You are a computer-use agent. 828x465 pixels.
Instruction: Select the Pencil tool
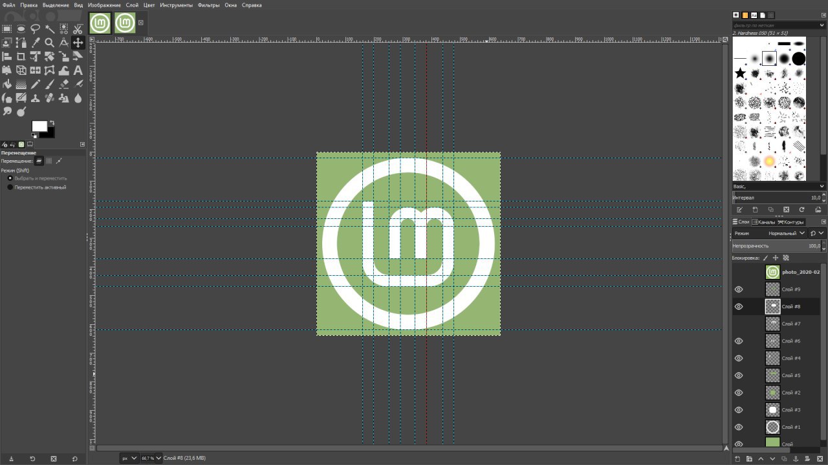[x=36, y=84]
